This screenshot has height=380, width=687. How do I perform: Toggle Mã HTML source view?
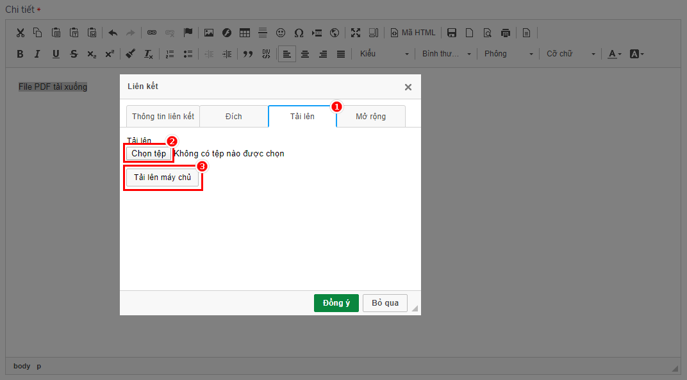413,33
